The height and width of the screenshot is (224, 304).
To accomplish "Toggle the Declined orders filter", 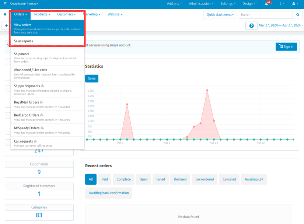I will click(180, 179).
